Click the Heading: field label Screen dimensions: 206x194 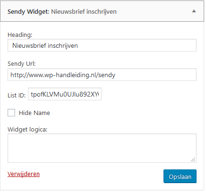(x=20, y=35)
